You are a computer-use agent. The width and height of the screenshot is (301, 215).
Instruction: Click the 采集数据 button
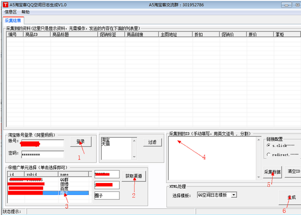pyautogui.click(x=273, y=172)
